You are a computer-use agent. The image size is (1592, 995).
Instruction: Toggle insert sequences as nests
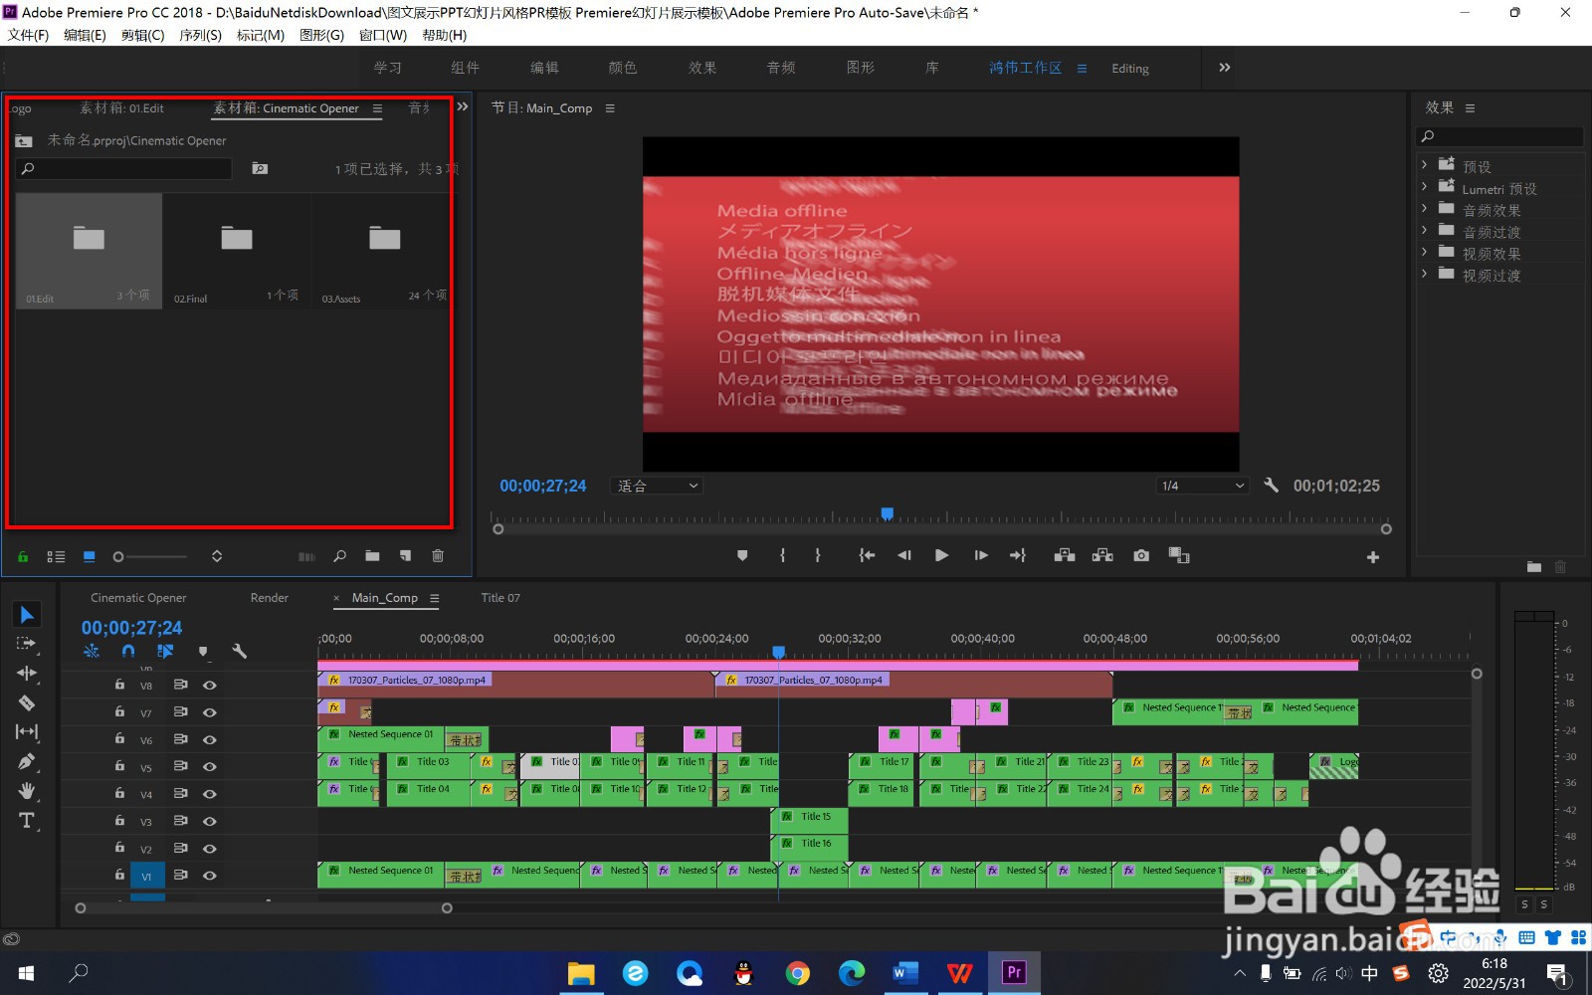pos(92,651)
